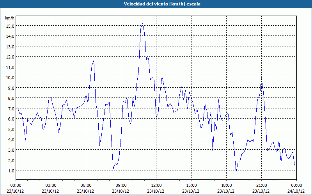Click the "23/10/12" date under 09:00
Viewport: 312px width, 195px height.
point(121,191)
